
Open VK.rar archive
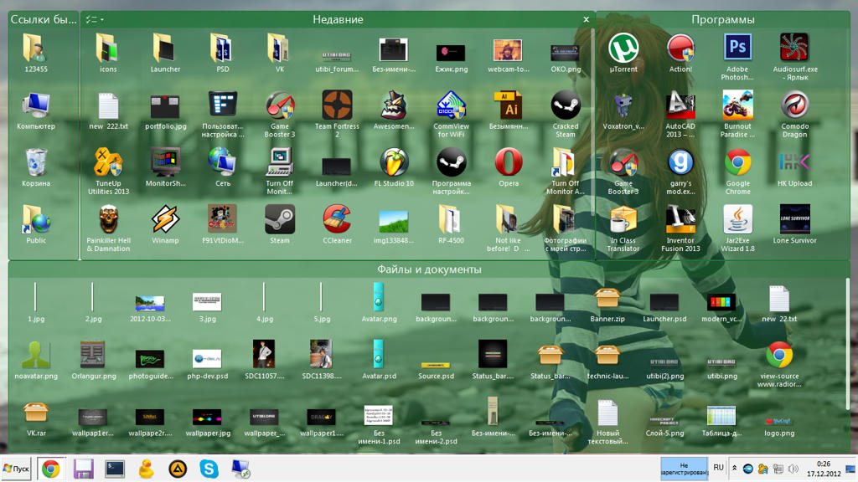click(36, 418)
